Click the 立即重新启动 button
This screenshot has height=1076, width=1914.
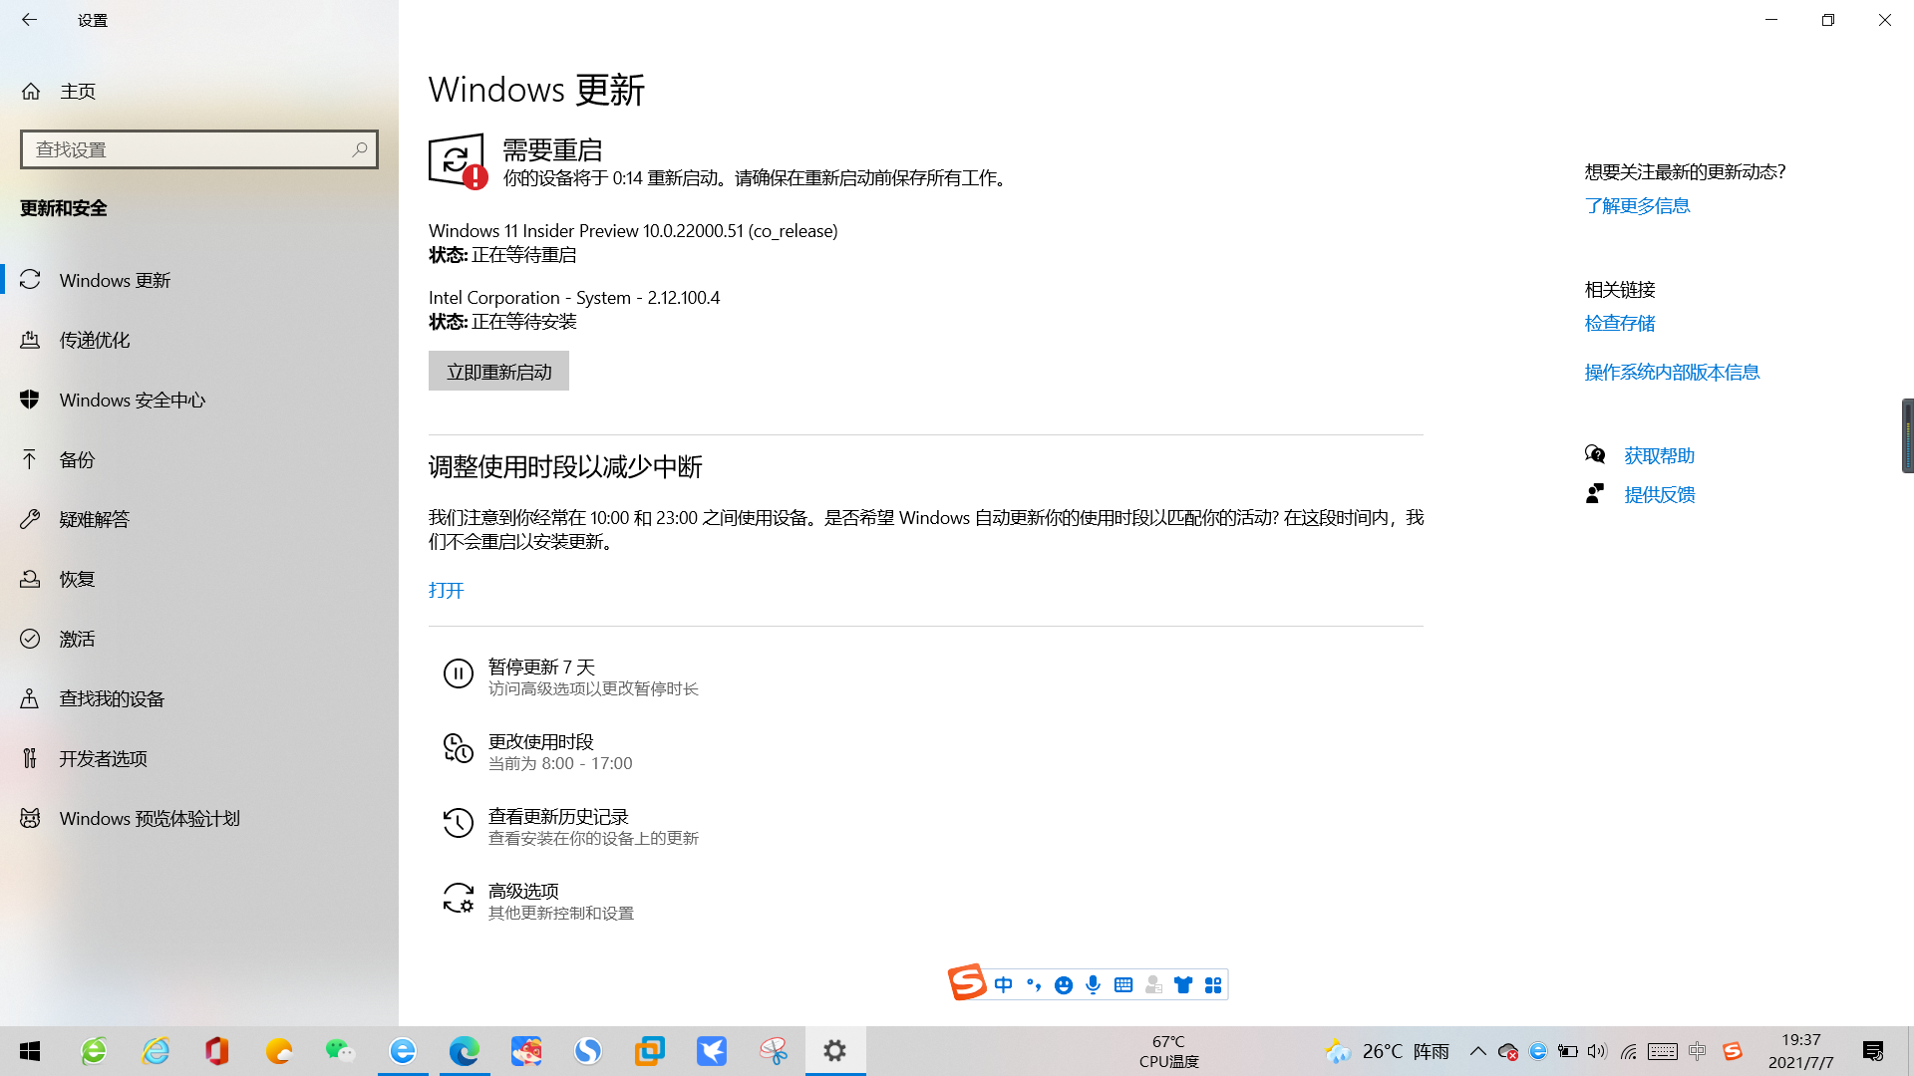(498, 371)
